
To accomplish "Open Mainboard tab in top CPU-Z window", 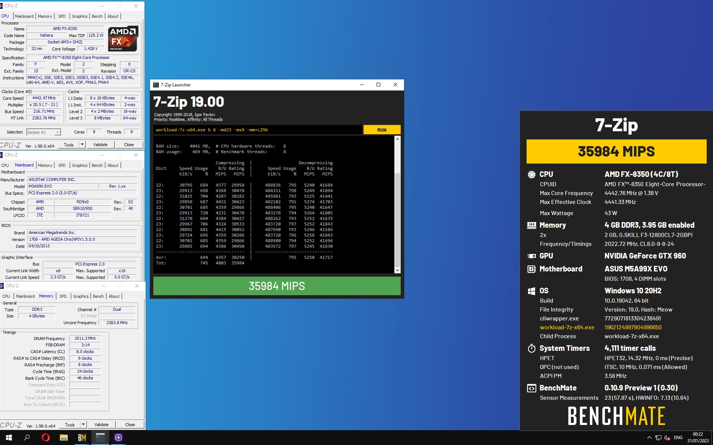I will click(x=24, y=16).
